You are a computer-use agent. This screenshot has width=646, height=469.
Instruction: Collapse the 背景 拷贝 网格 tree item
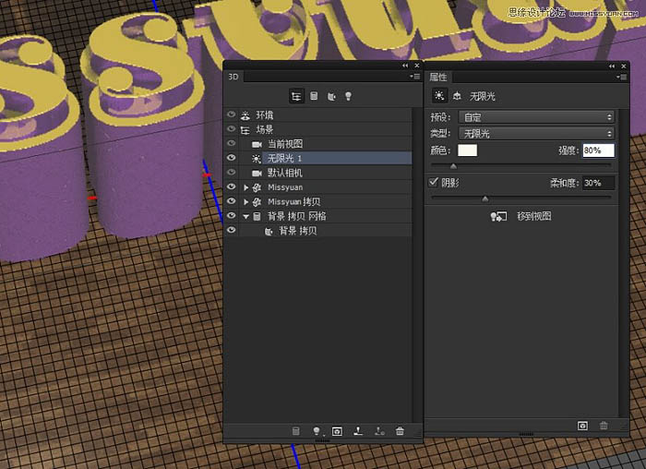[246, 216]
